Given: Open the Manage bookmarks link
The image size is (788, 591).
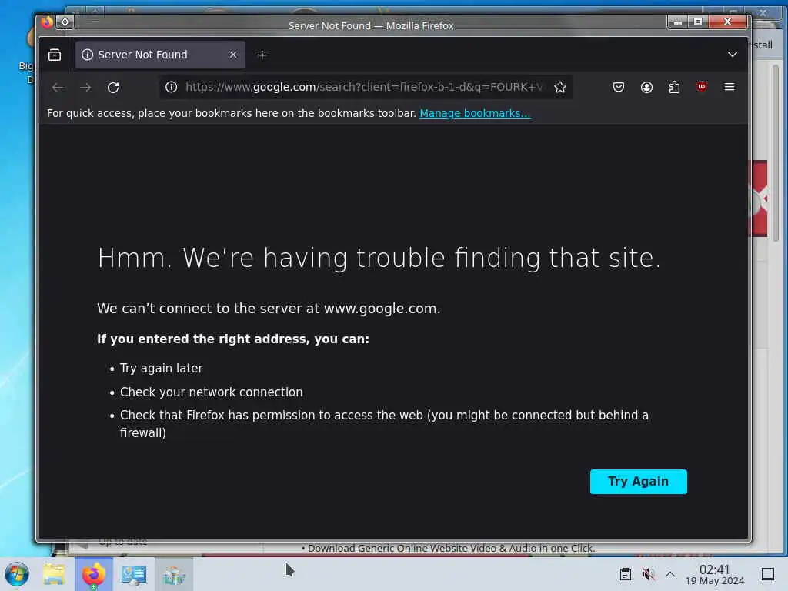Looking at the screenshot, I should click(475, 113).
